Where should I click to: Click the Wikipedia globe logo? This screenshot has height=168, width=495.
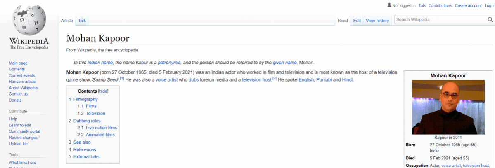click(29, 21)
